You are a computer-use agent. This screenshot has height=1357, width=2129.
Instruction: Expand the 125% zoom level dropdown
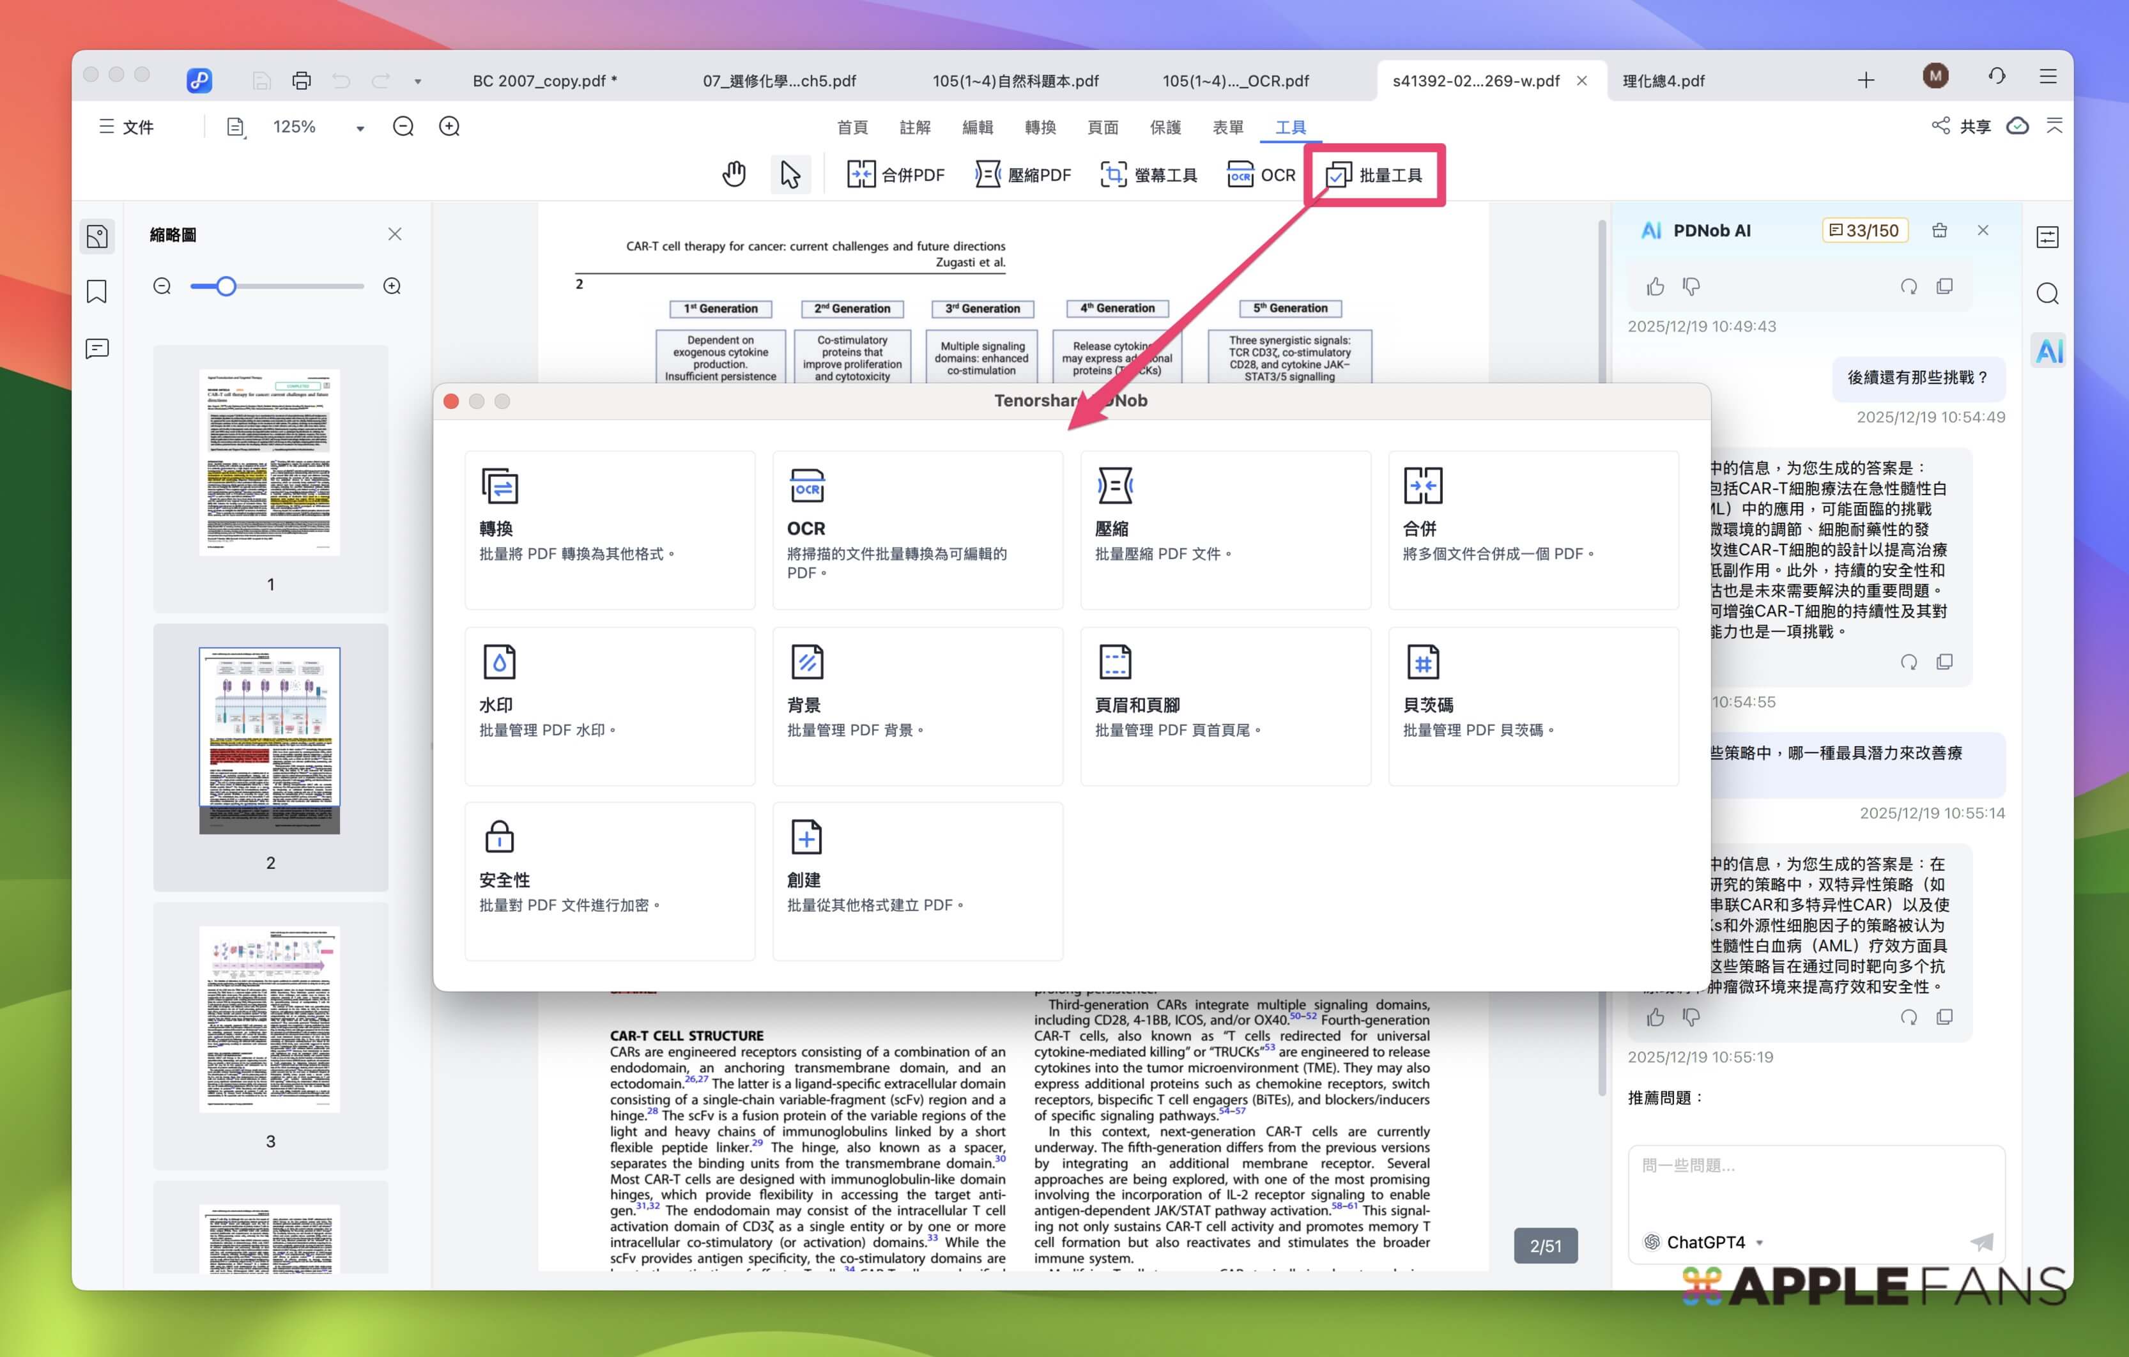pyautogui.click(x=360, y=128)
